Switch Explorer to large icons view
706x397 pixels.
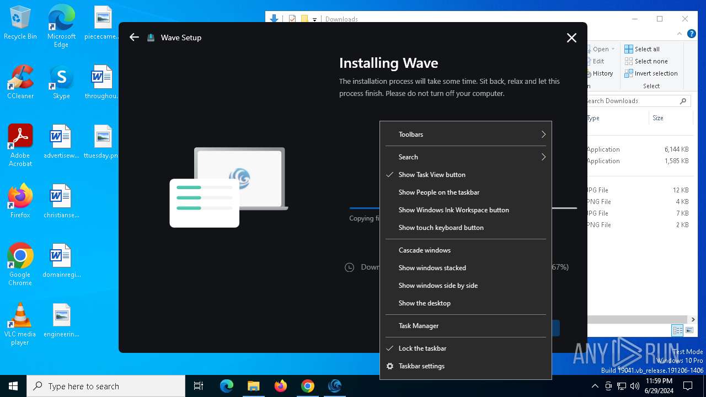click(689, 330)
